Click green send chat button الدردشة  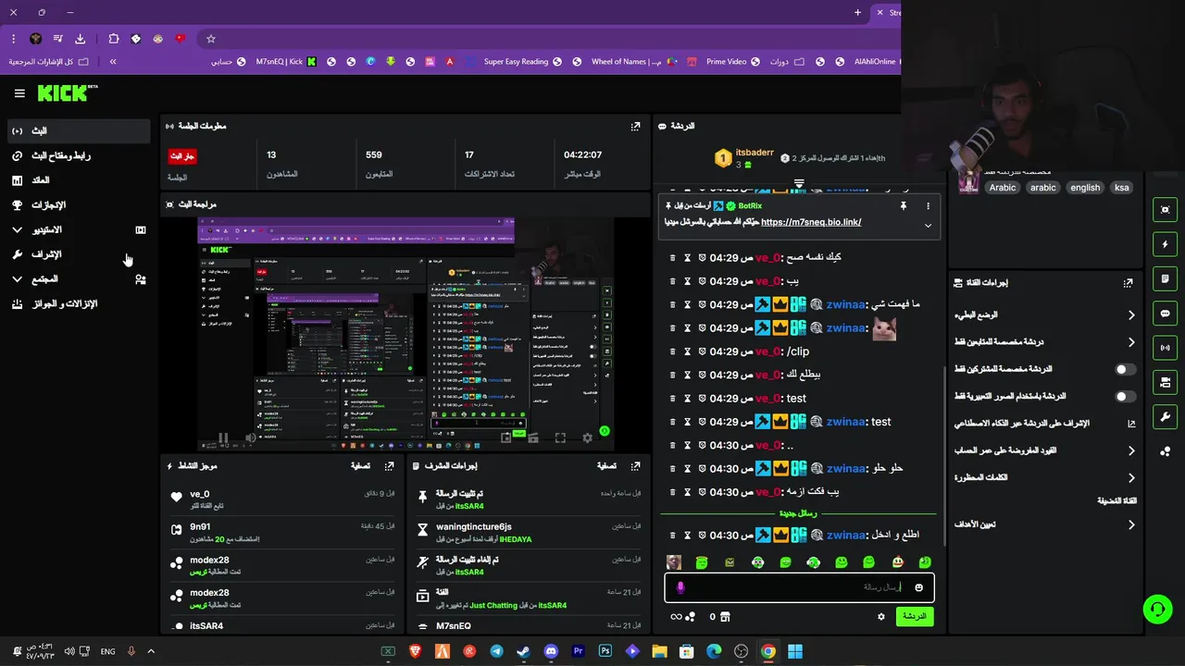coord(915,616)
